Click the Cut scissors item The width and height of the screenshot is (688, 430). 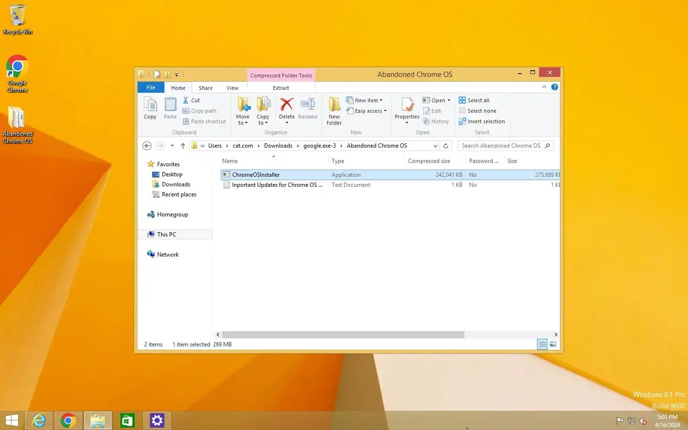192,100
